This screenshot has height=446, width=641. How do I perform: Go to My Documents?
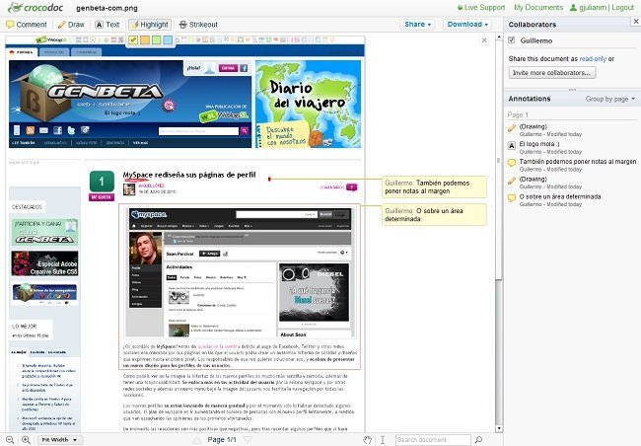(538, 7)
